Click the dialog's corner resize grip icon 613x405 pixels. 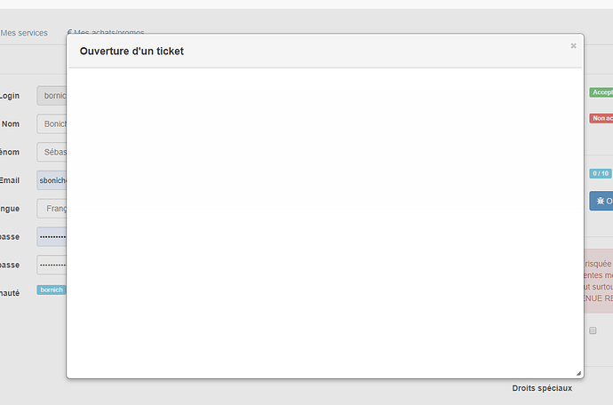578,373
